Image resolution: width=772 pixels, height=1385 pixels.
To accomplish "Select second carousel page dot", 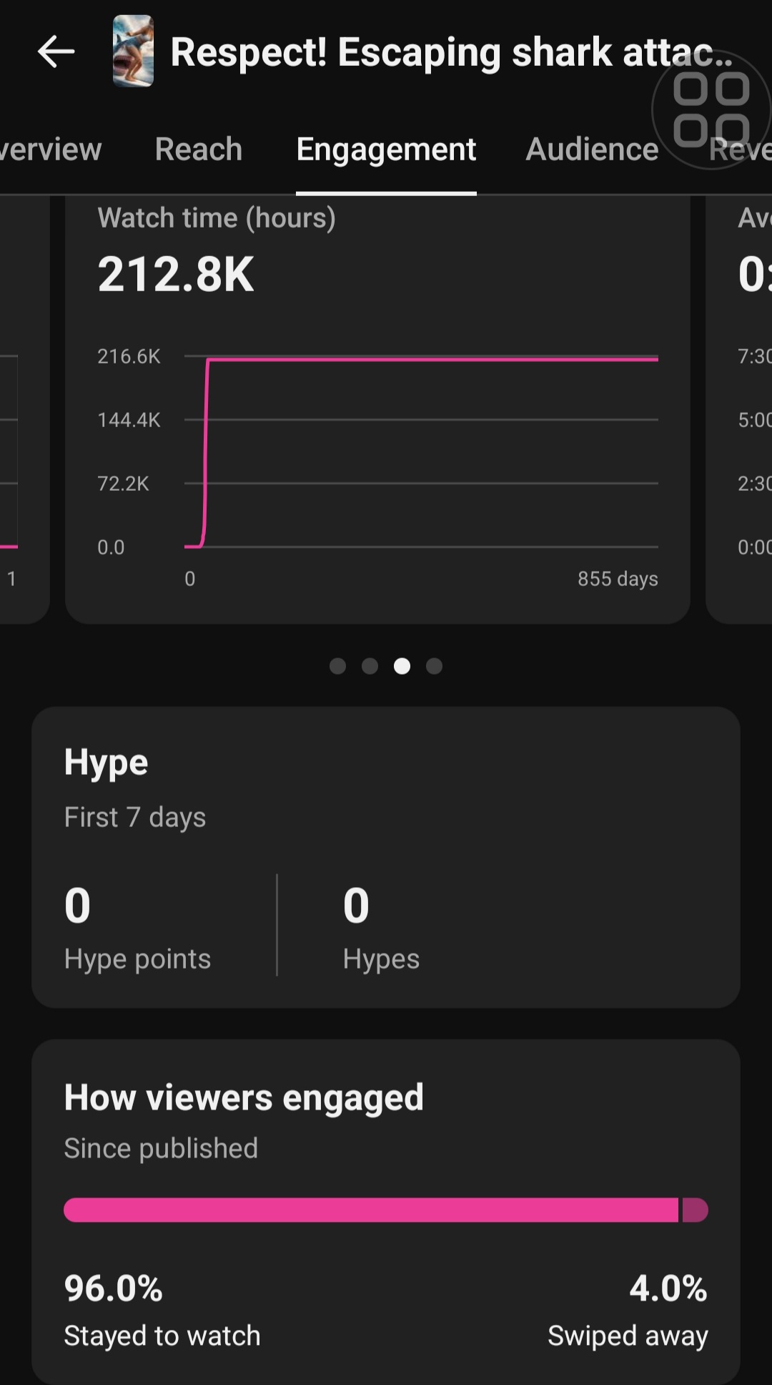I will [x=370, y=666].
